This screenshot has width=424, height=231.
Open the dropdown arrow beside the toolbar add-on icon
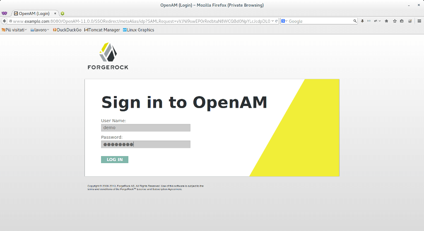[x=380, y=21]
